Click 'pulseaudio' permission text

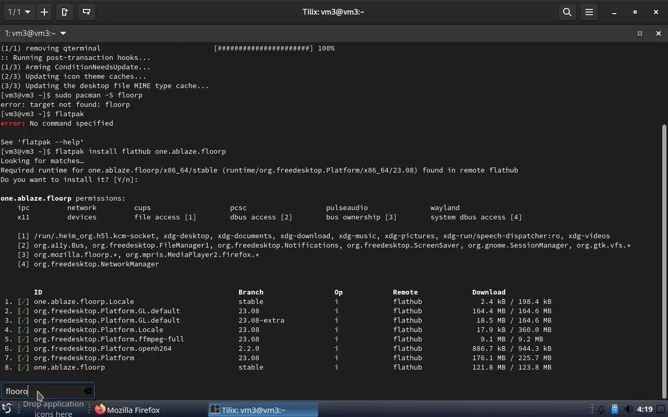347,208
